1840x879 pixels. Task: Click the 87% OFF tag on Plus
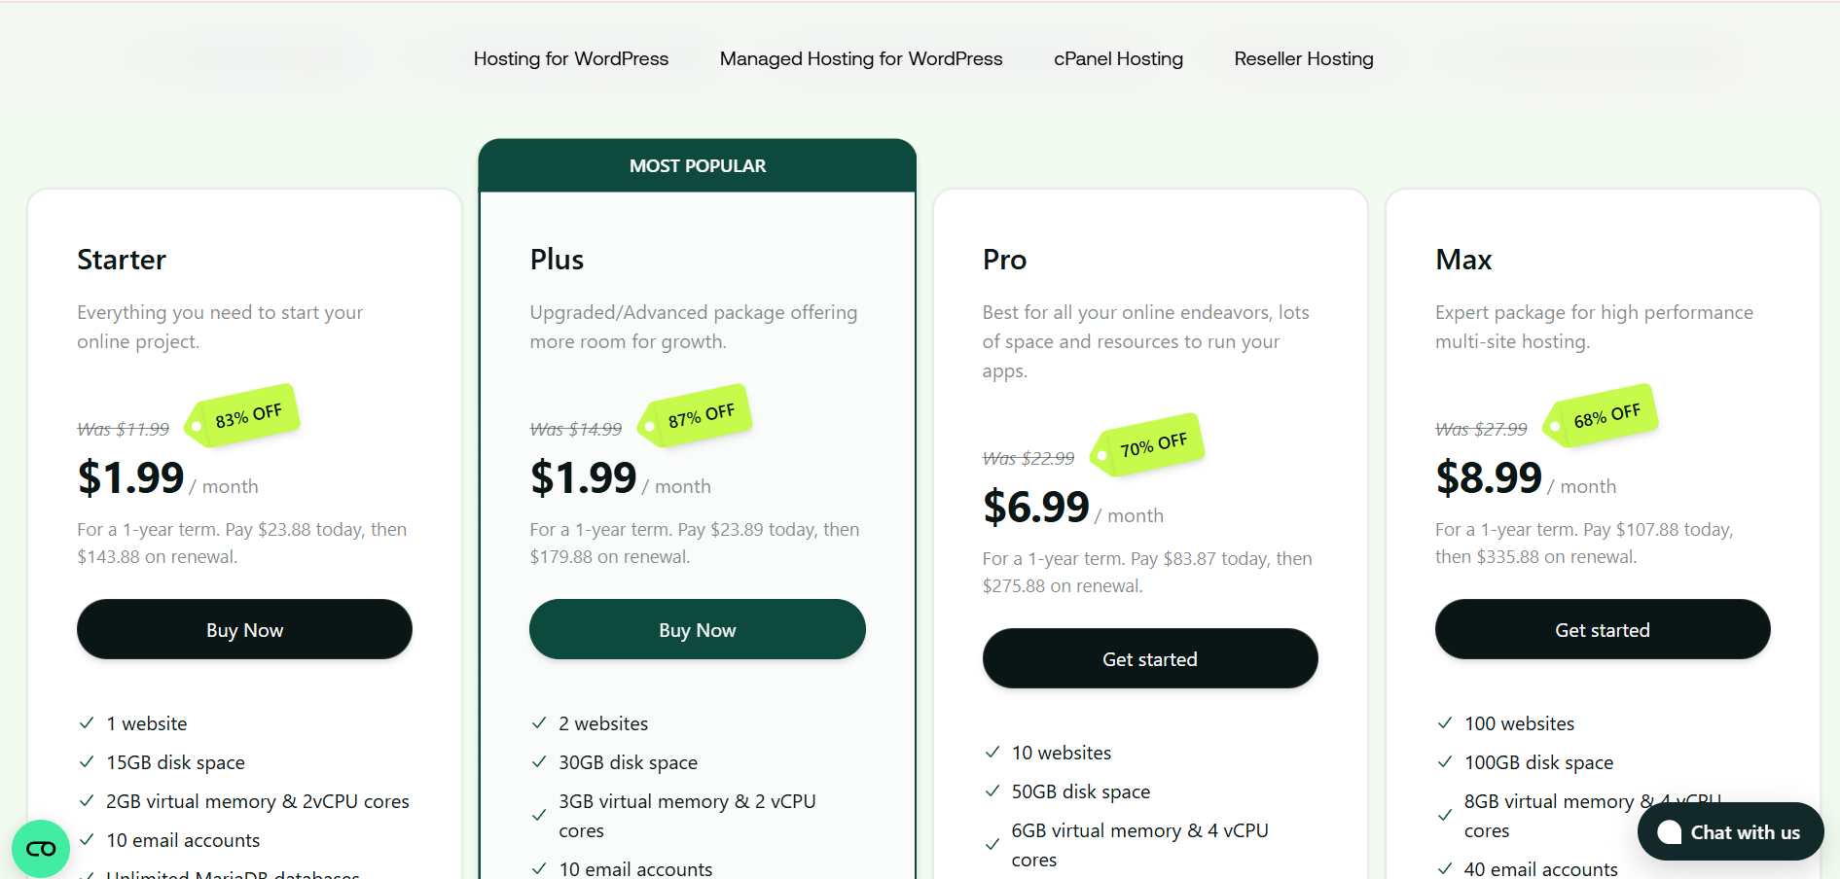pos(698,416)
